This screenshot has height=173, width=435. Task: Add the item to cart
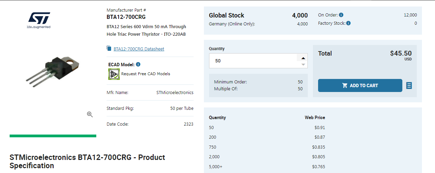click(x=360, y=85)
